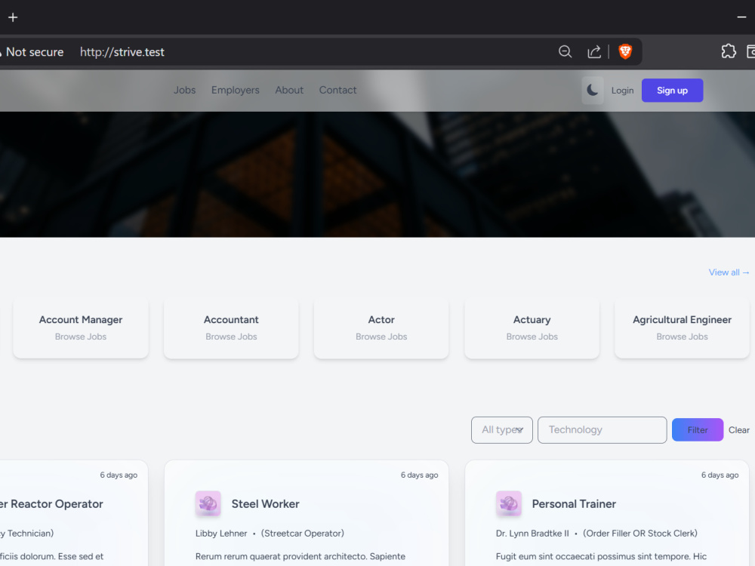The height and width of the screenshot is (566, 755).
Task: Minimize the browser window
Action: 741,17
